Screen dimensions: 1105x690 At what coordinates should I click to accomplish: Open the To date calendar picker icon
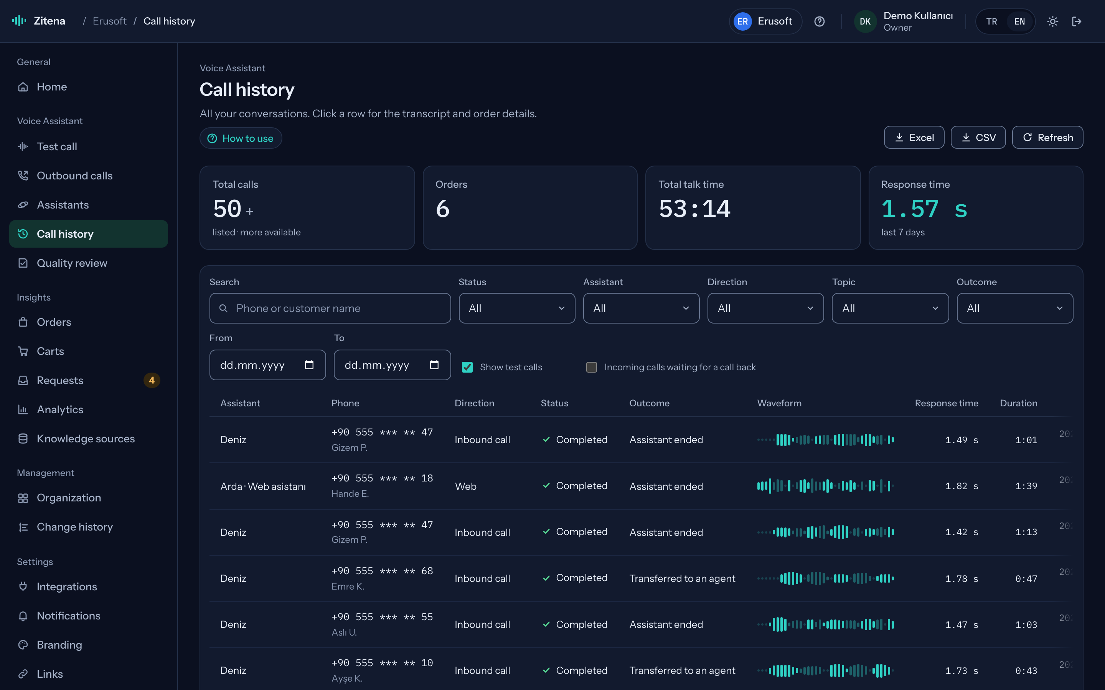(434, 365)
